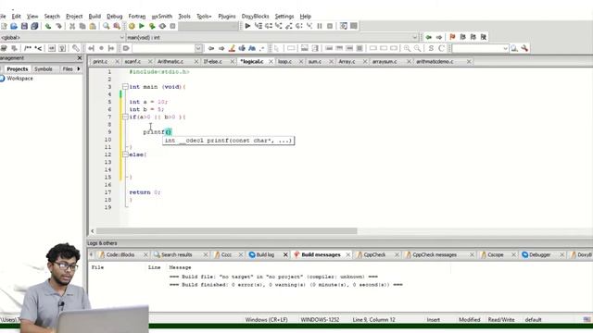
Task: Click the Save all files icon
Action: 34,26
